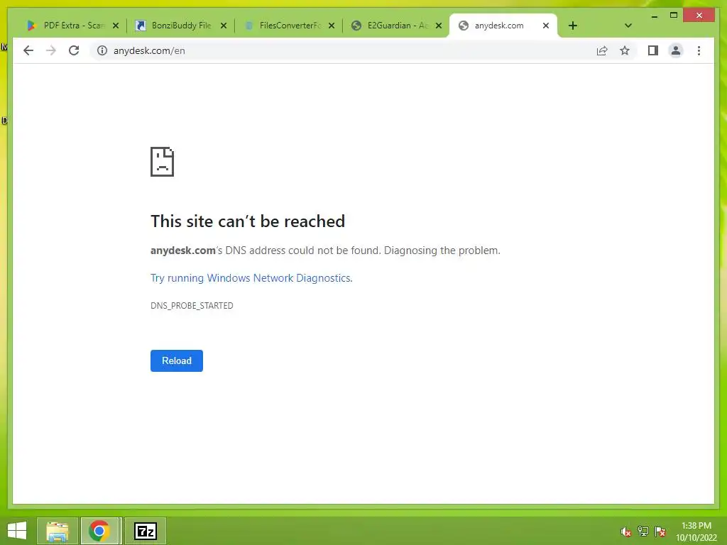Close the BonziBuddy File tab

click(x=224, y=26)
